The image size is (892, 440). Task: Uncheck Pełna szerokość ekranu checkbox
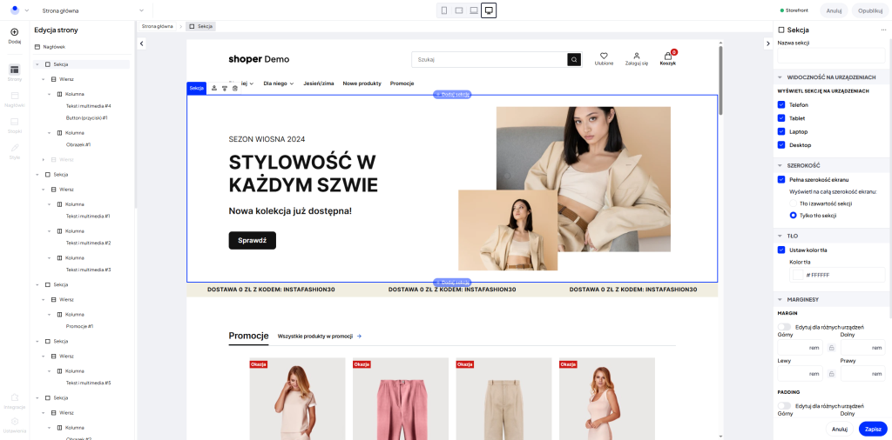781,179
